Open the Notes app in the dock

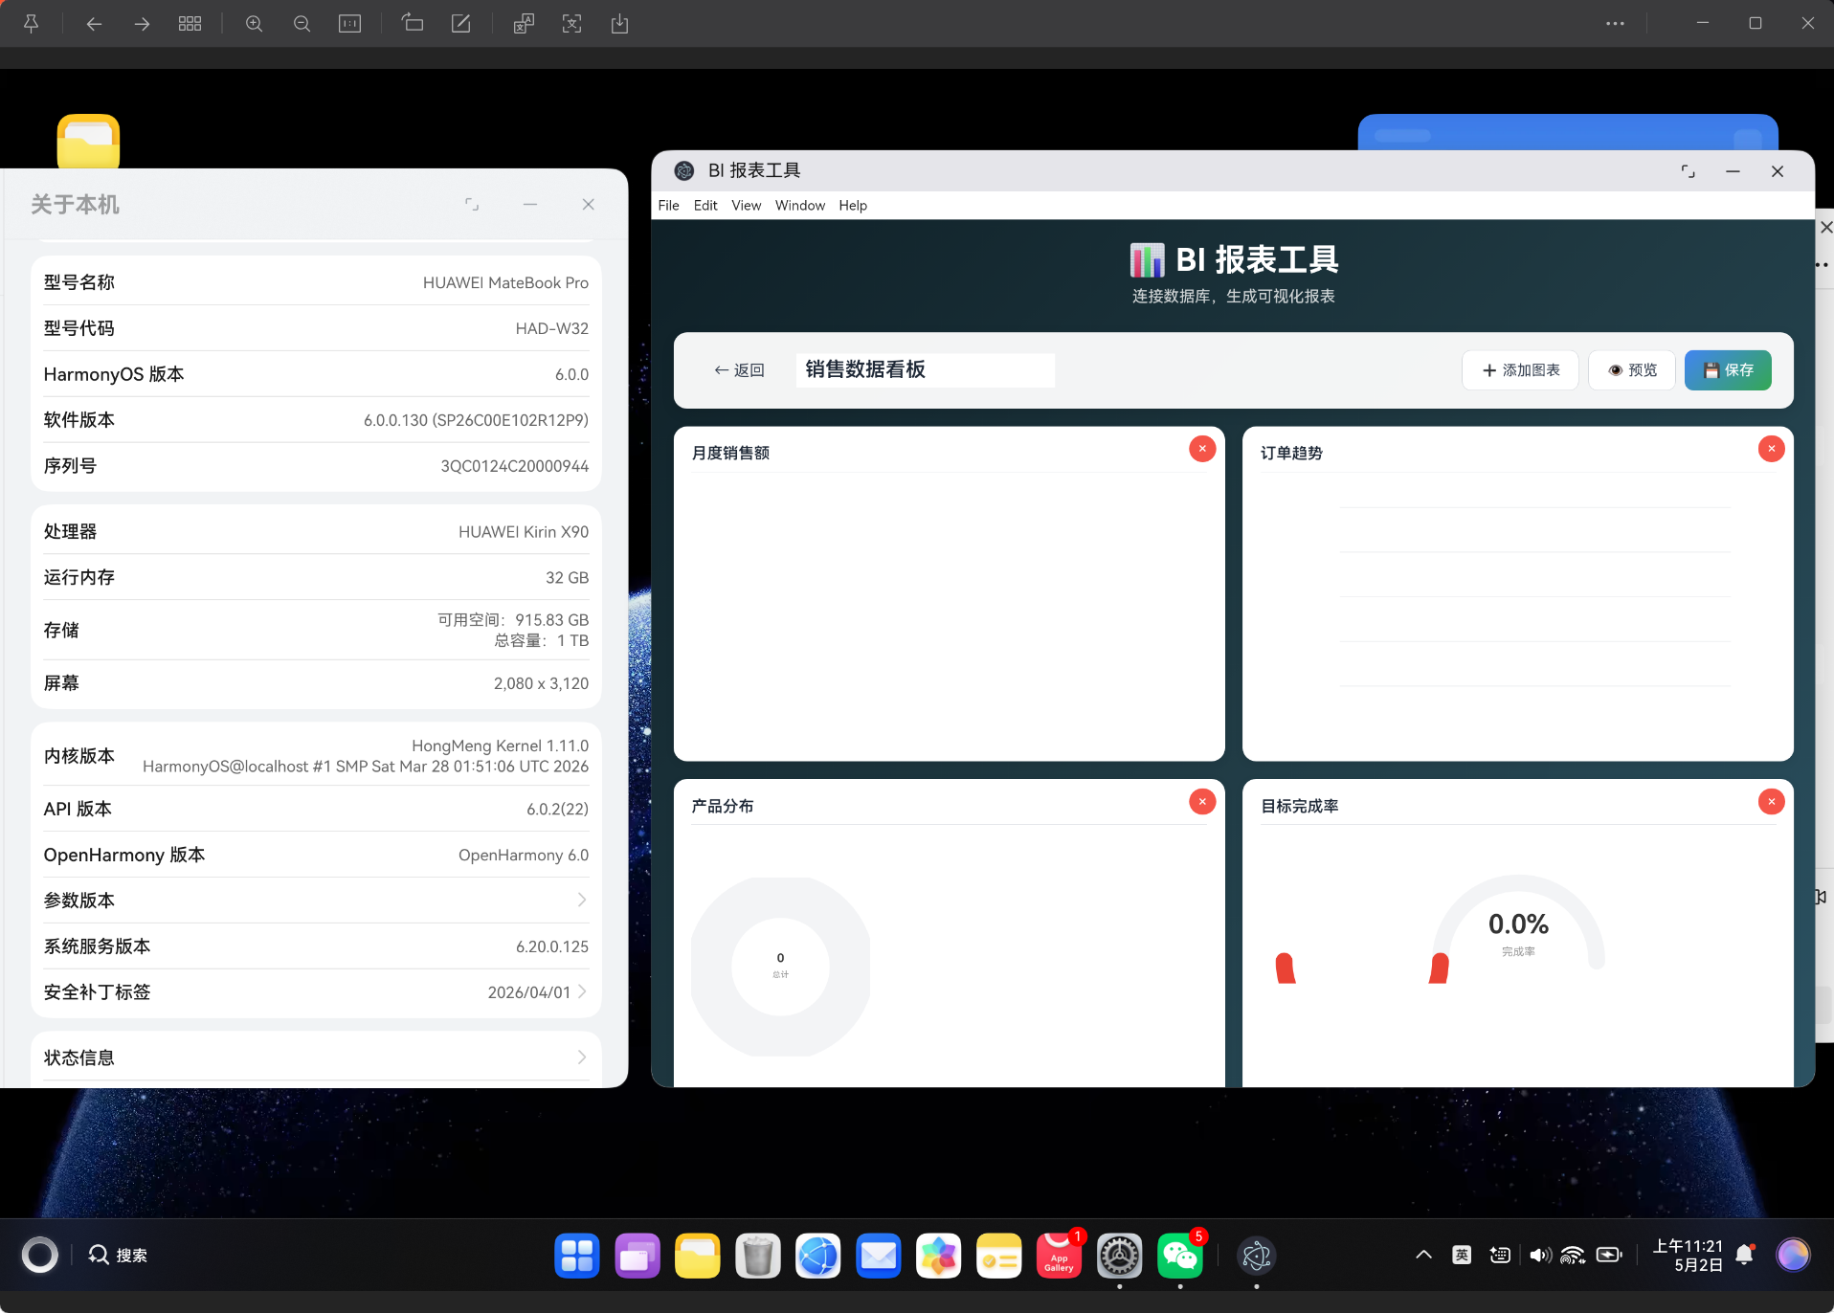coord(999,1256)
